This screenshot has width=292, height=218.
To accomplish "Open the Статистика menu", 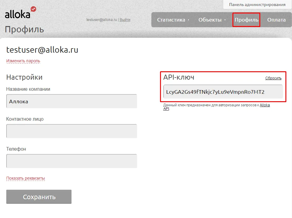I will pyautogui.click(x=171, y=20).
